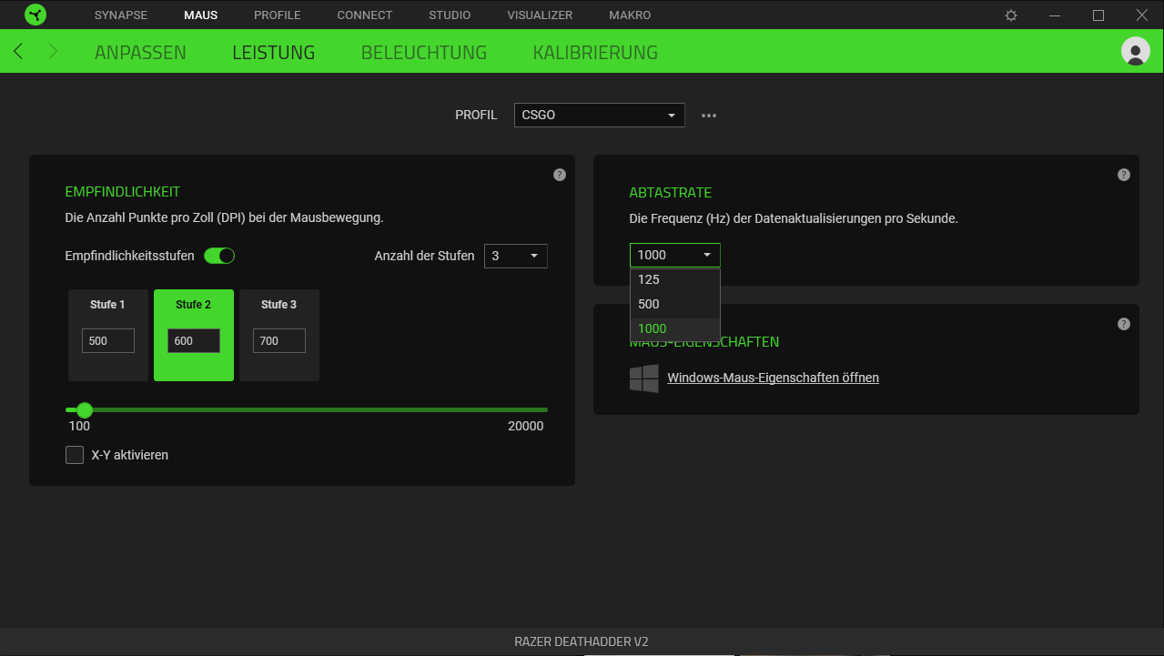Screen dimensions: 1164x656
Task: Go back with the left arrow
Action: (x=18, y=52)
